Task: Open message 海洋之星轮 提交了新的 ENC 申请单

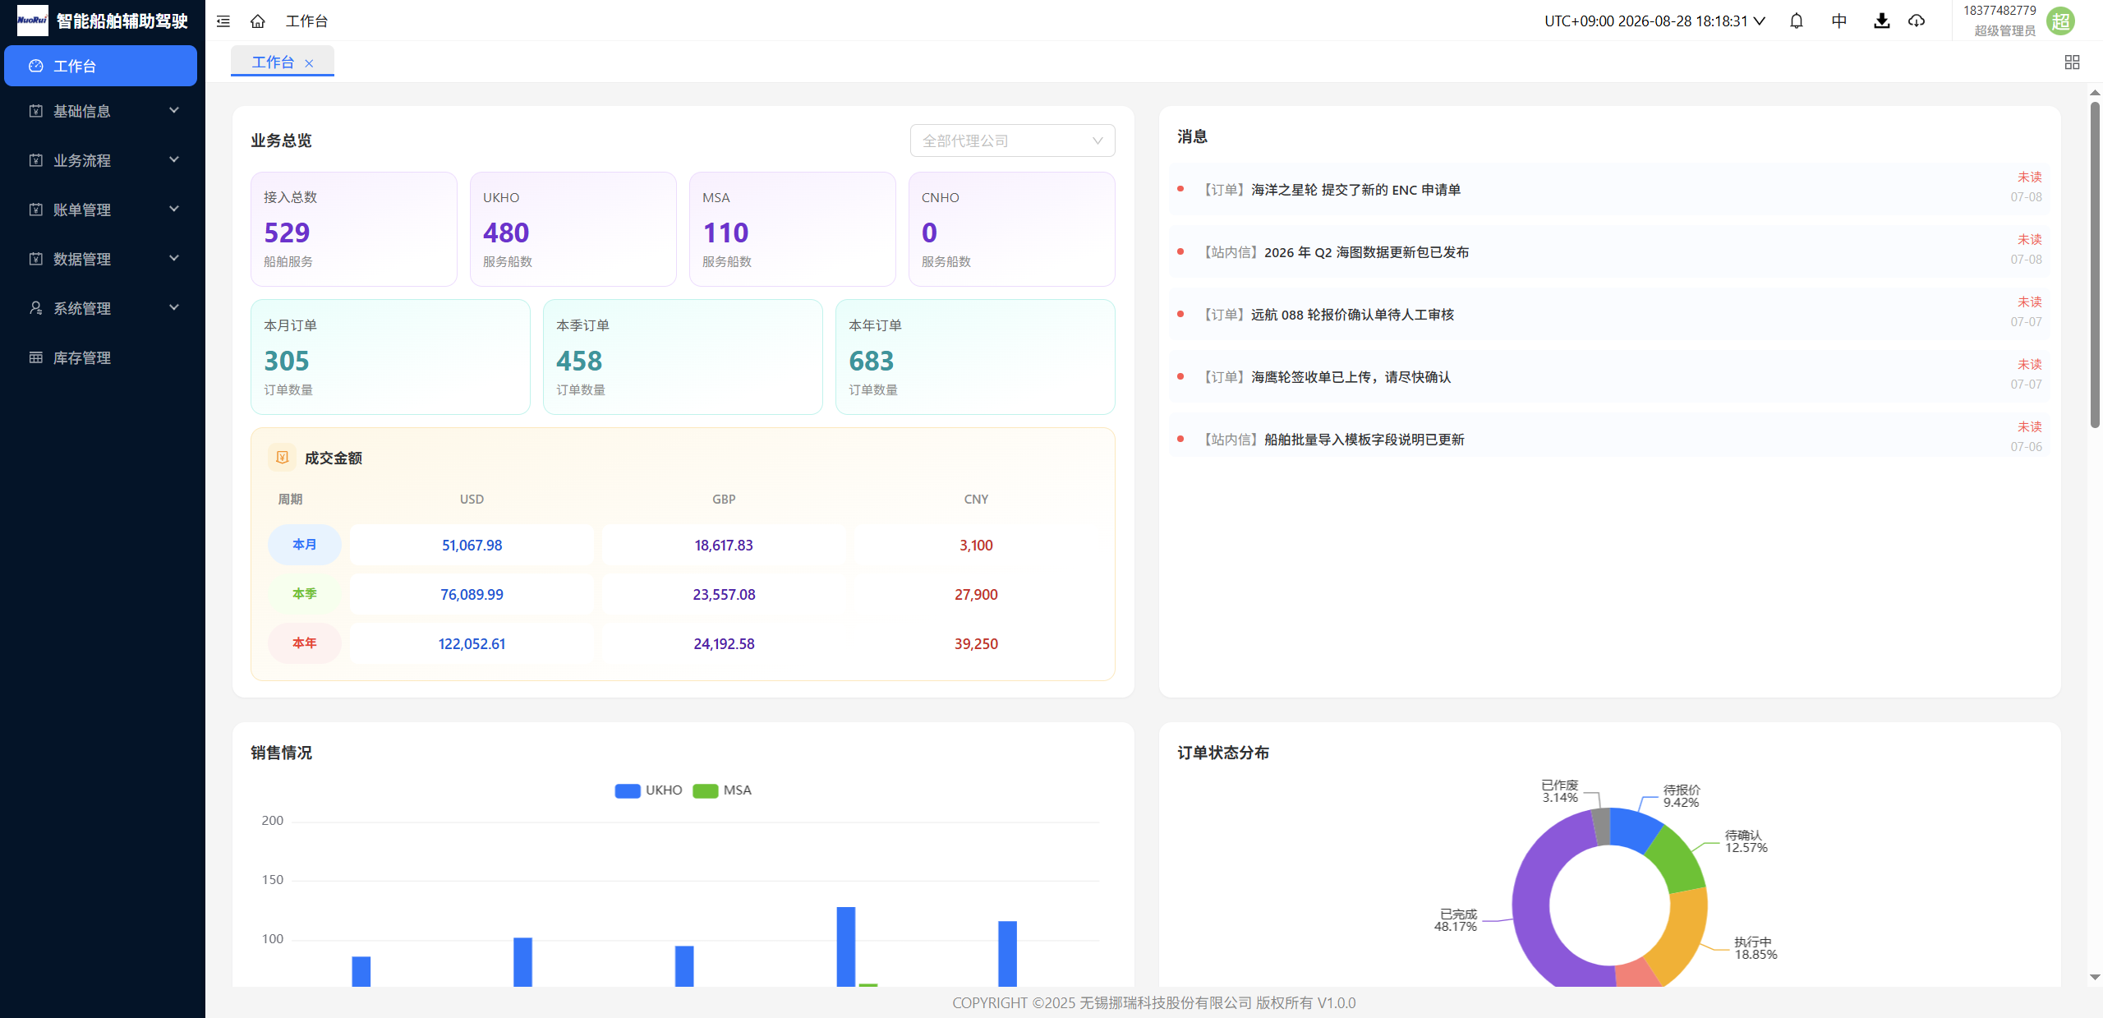Action: (x=1610, y=189)
